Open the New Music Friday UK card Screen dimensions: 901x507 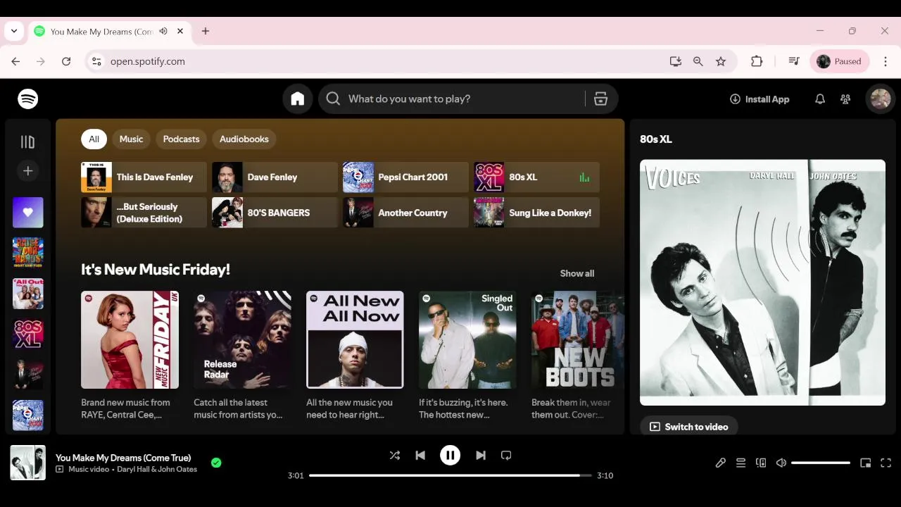pyautogui.click(x=130, y=356)
